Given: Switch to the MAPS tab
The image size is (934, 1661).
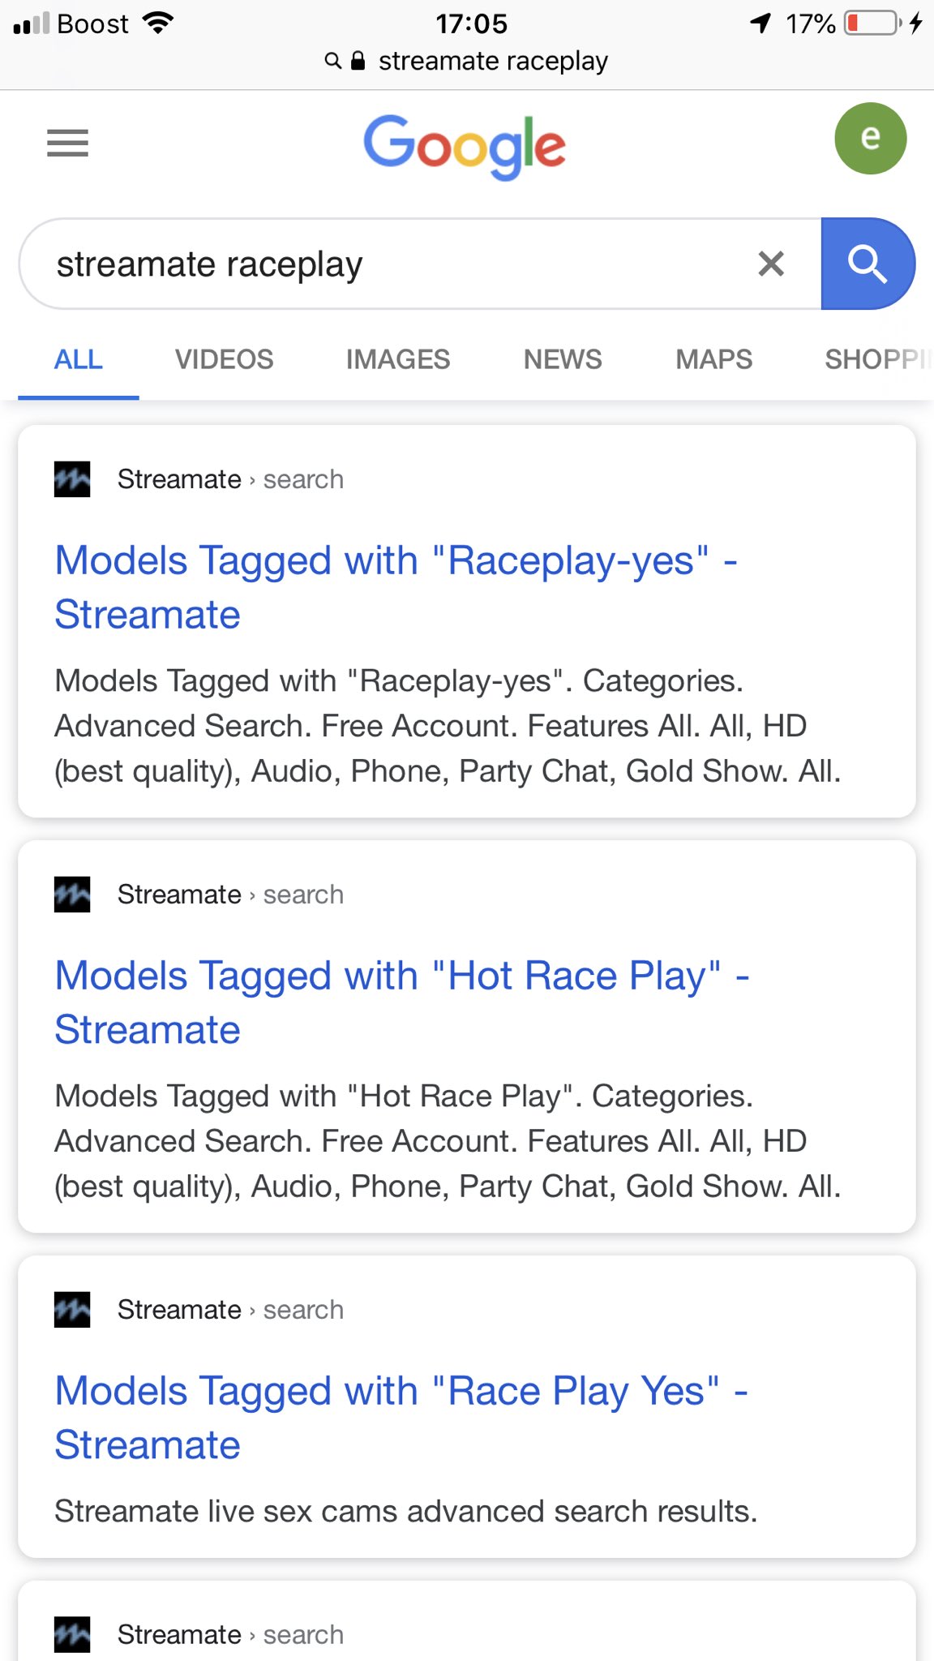Looking at the screenshot, I should (714, 359).
